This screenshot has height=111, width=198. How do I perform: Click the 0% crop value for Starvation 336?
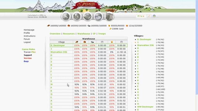click(112, 52)
